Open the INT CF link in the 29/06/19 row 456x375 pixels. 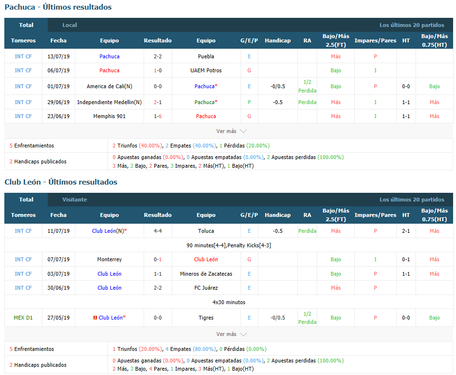pyautogui.click(x=23, y=102)
